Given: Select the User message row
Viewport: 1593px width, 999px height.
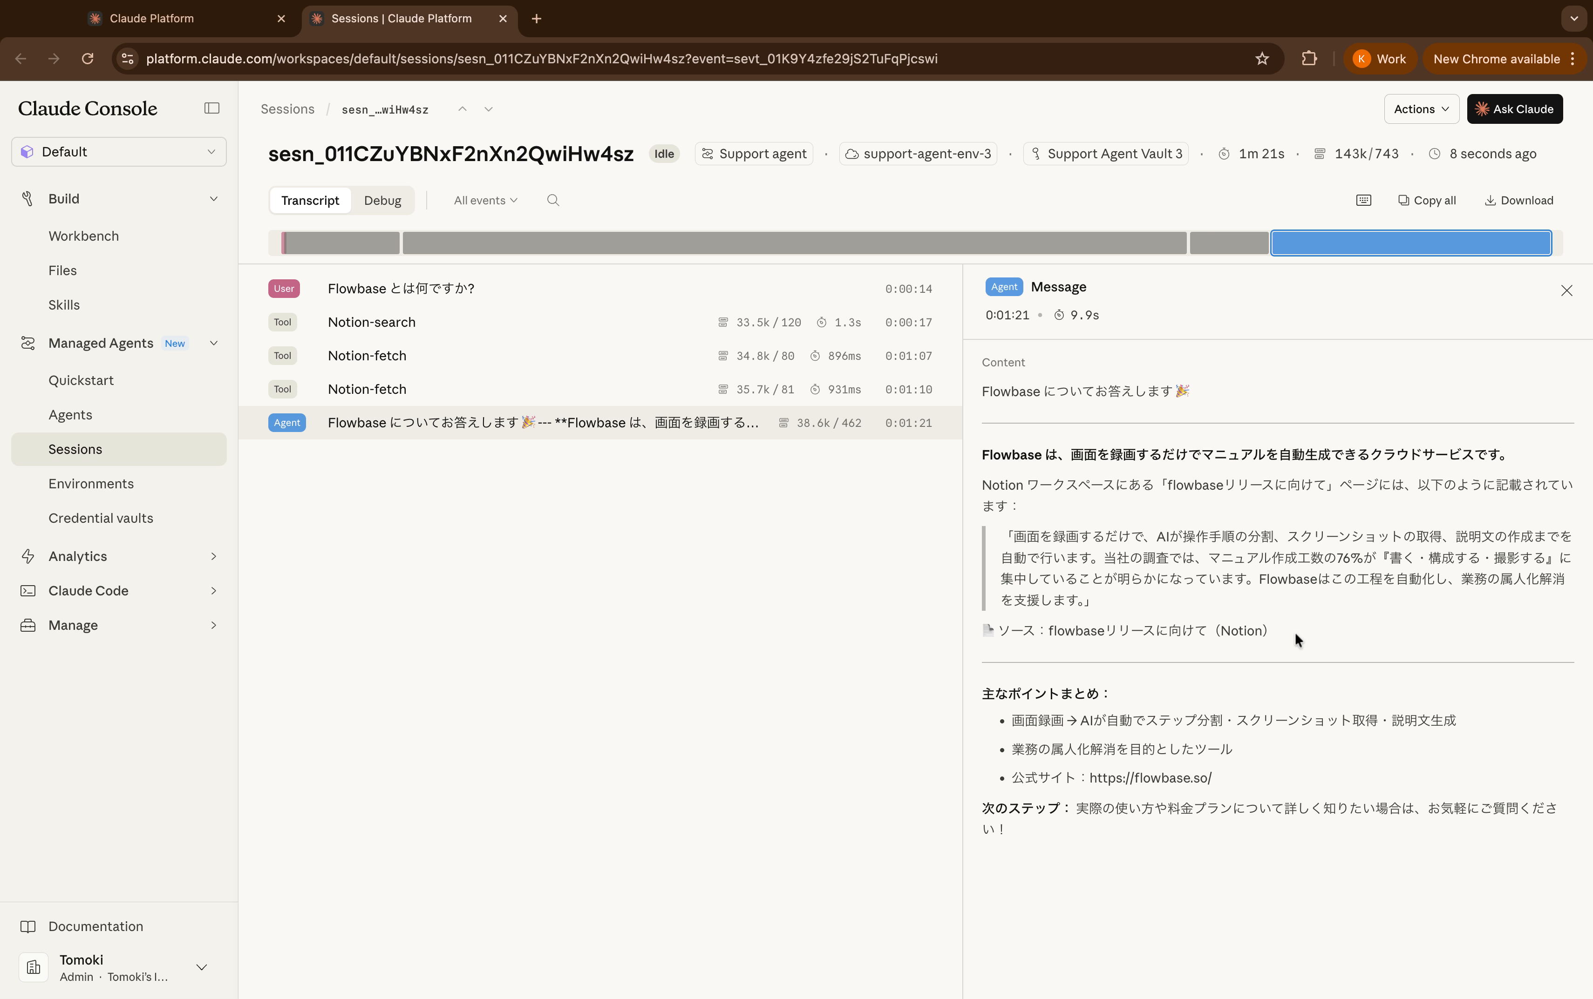Looking at the screenshot, I should coord(600,289).
